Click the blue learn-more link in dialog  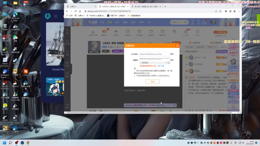click(x=161, y=66)
